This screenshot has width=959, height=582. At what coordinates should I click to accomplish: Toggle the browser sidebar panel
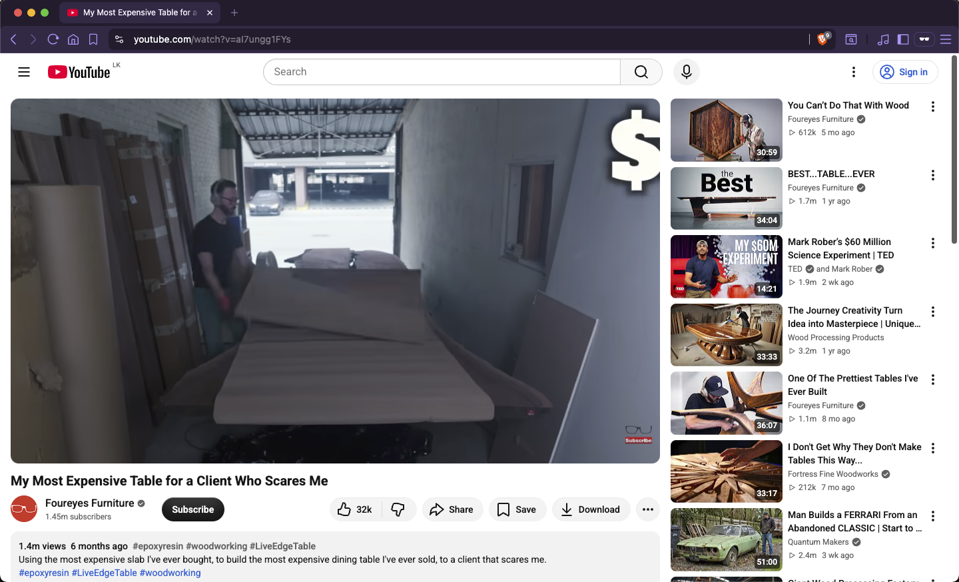(903, 39)
